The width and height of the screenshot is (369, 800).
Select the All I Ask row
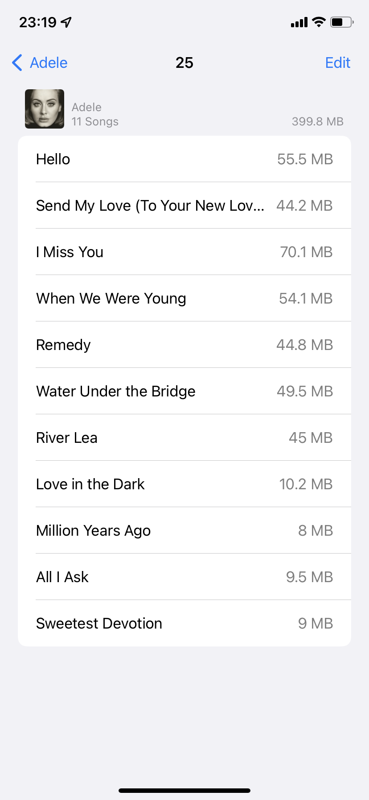click(184, 577)
